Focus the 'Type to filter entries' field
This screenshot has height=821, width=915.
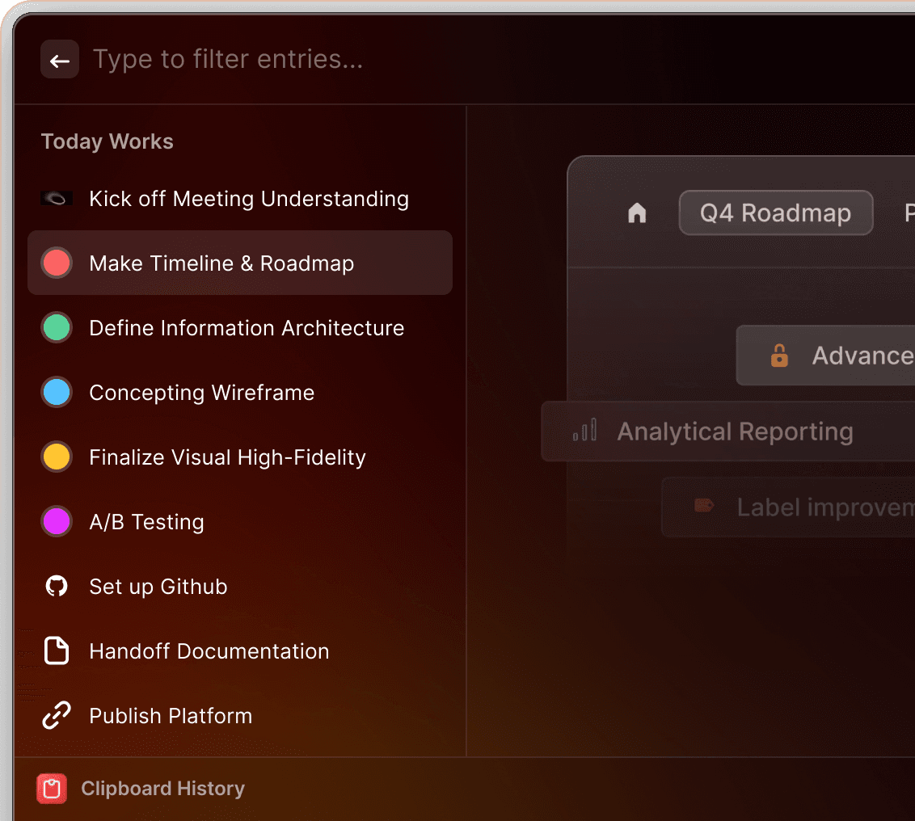click(x=228, y=60)
